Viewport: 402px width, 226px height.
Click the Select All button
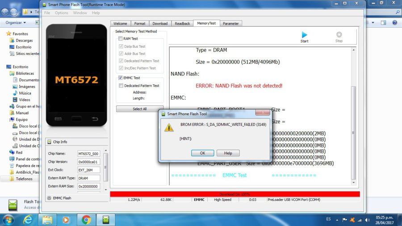click(139, 109)
